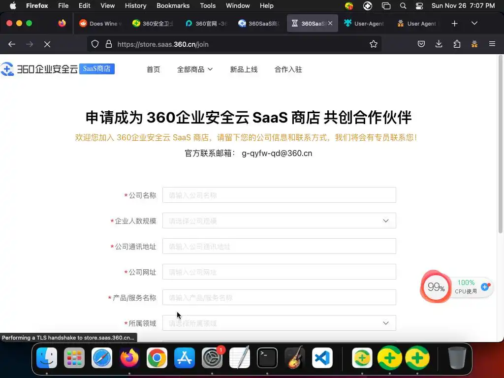Switch to the User-Agent tab

pos(365,24)
